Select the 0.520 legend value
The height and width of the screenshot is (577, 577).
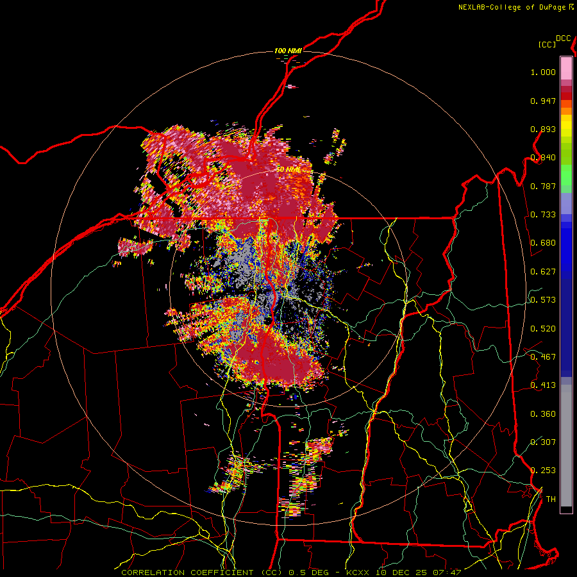point(543,329)
